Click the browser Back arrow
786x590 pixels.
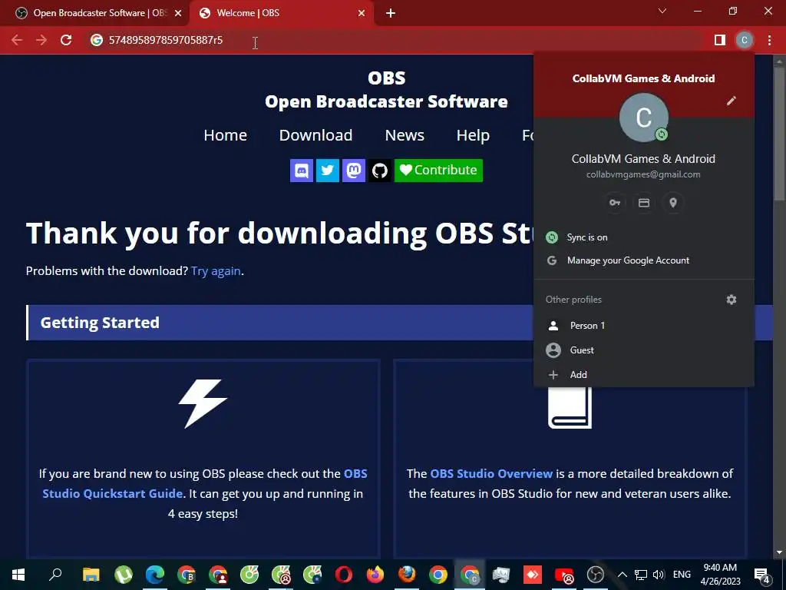coord(17,40)
